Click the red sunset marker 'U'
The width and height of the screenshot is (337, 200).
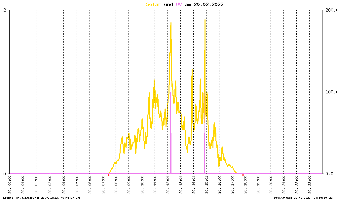click(x=243, y=175)
